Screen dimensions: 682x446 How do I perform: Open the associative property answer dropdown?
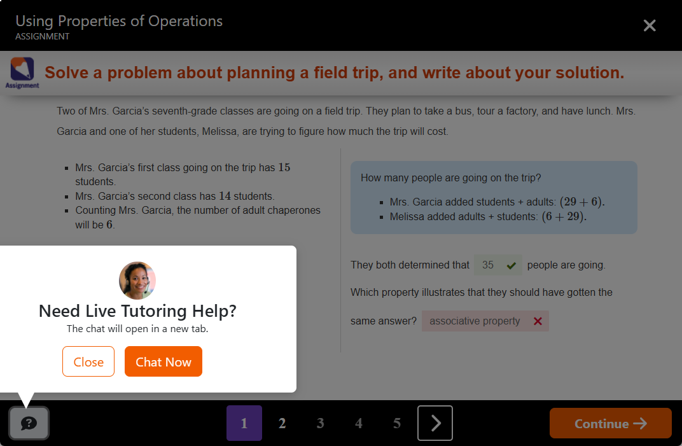(485, 321)
